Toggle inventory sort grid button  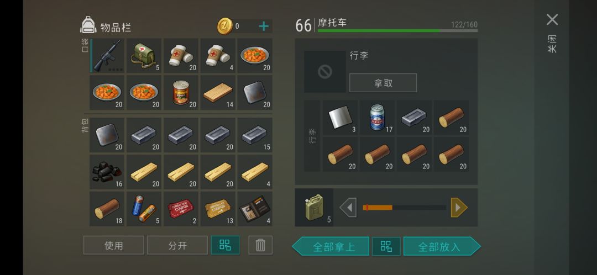[x=225, y=245]
